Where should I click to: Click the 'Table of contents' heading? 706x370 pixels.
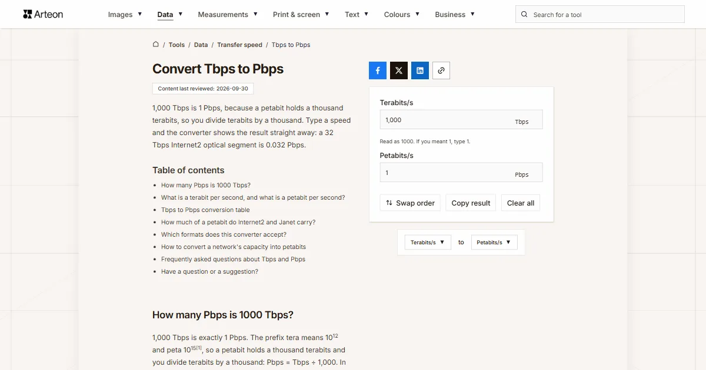tap(188, 170)
